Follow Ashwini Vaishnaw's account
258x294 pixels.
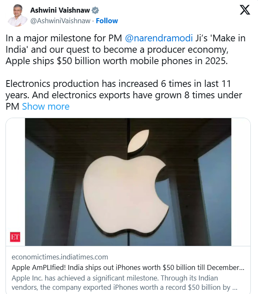[x=107, y=21]
